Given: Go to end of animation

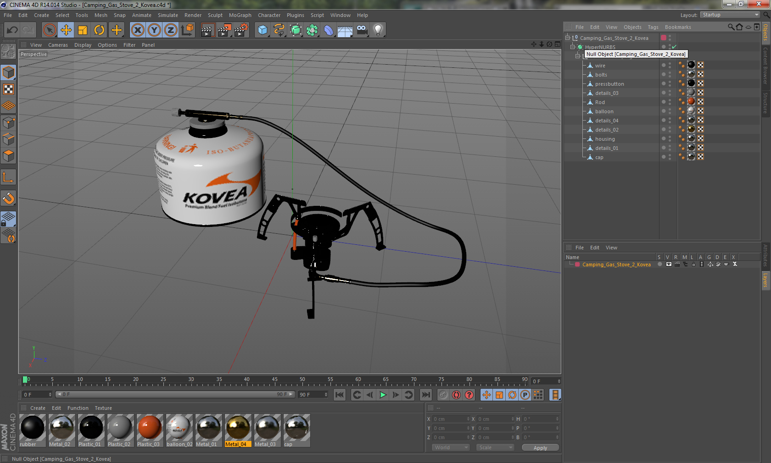Looking at the screenshot, I should click(x=426, y=395).
